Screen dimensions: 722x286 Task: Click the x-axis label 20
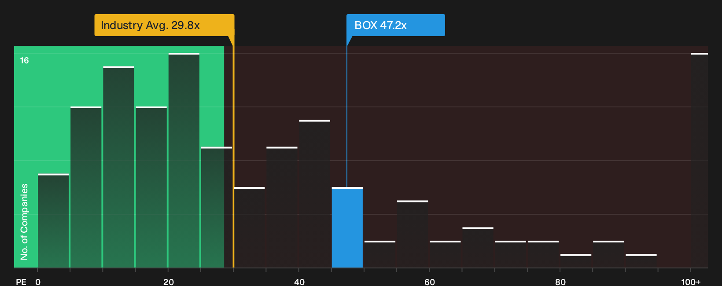tap(169, 282)
